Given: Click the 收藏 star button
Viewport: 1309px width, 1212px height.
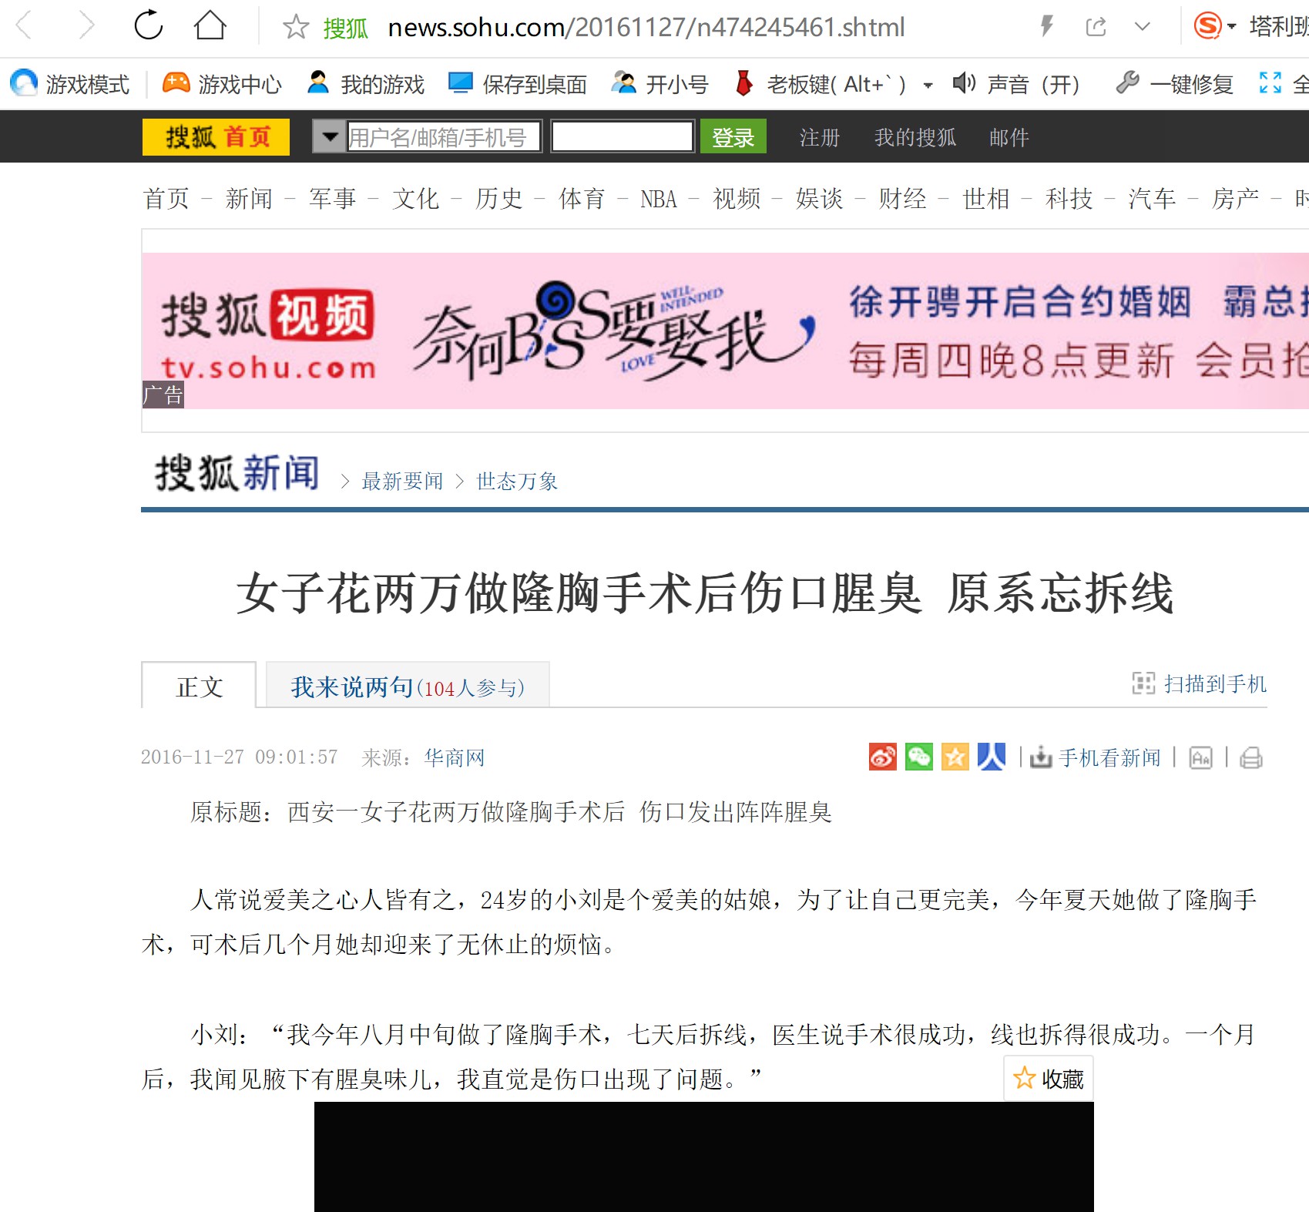Looking at the screenshot, I should point(1049,1078).
